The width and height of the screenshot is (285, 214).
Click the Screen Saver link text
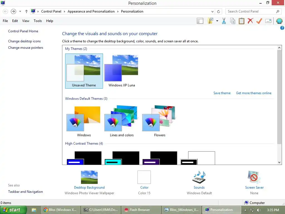point(254,188)
